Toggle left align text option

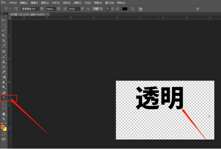click(x=108, y=9)
